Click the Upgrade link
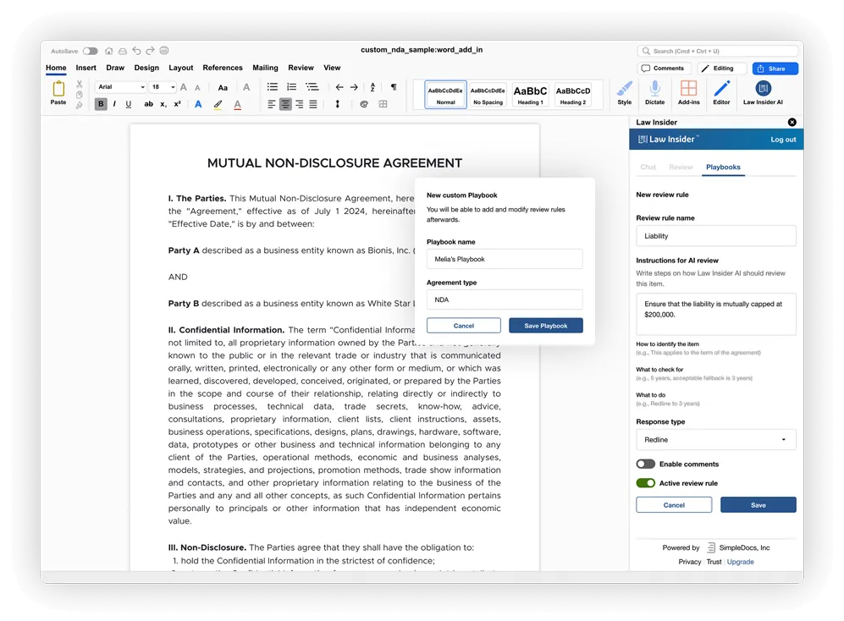This screenshot has height=621, width=844. 740,562
